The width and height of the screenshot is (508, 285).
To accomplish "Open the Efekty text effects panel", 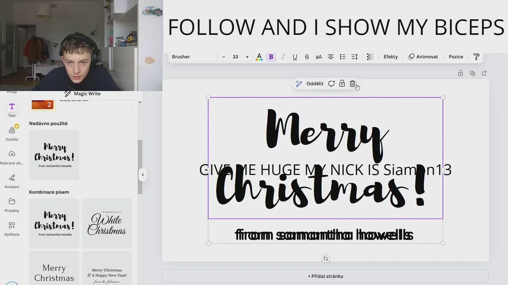I will coord(391,57).
